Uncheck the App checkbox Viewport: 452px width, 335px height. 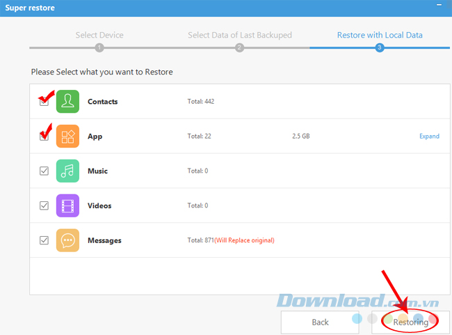coord(45,137)
